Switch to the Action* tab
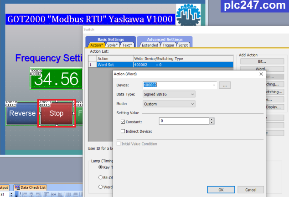Viewport: 289px width, 197px height. click(x=96, y=45)
